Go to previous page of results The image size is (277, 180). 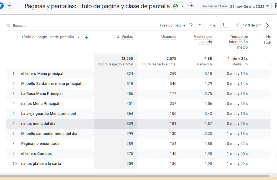pos(238,25)
